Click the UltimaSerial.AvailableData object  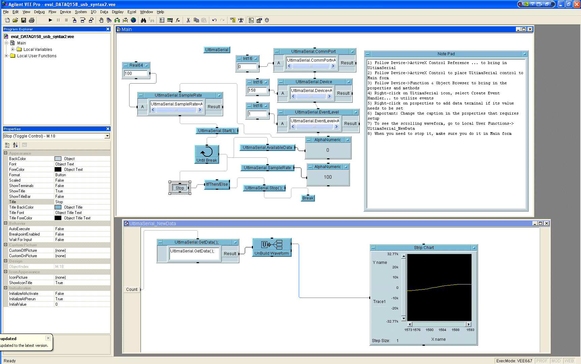[x=267, y=148]
